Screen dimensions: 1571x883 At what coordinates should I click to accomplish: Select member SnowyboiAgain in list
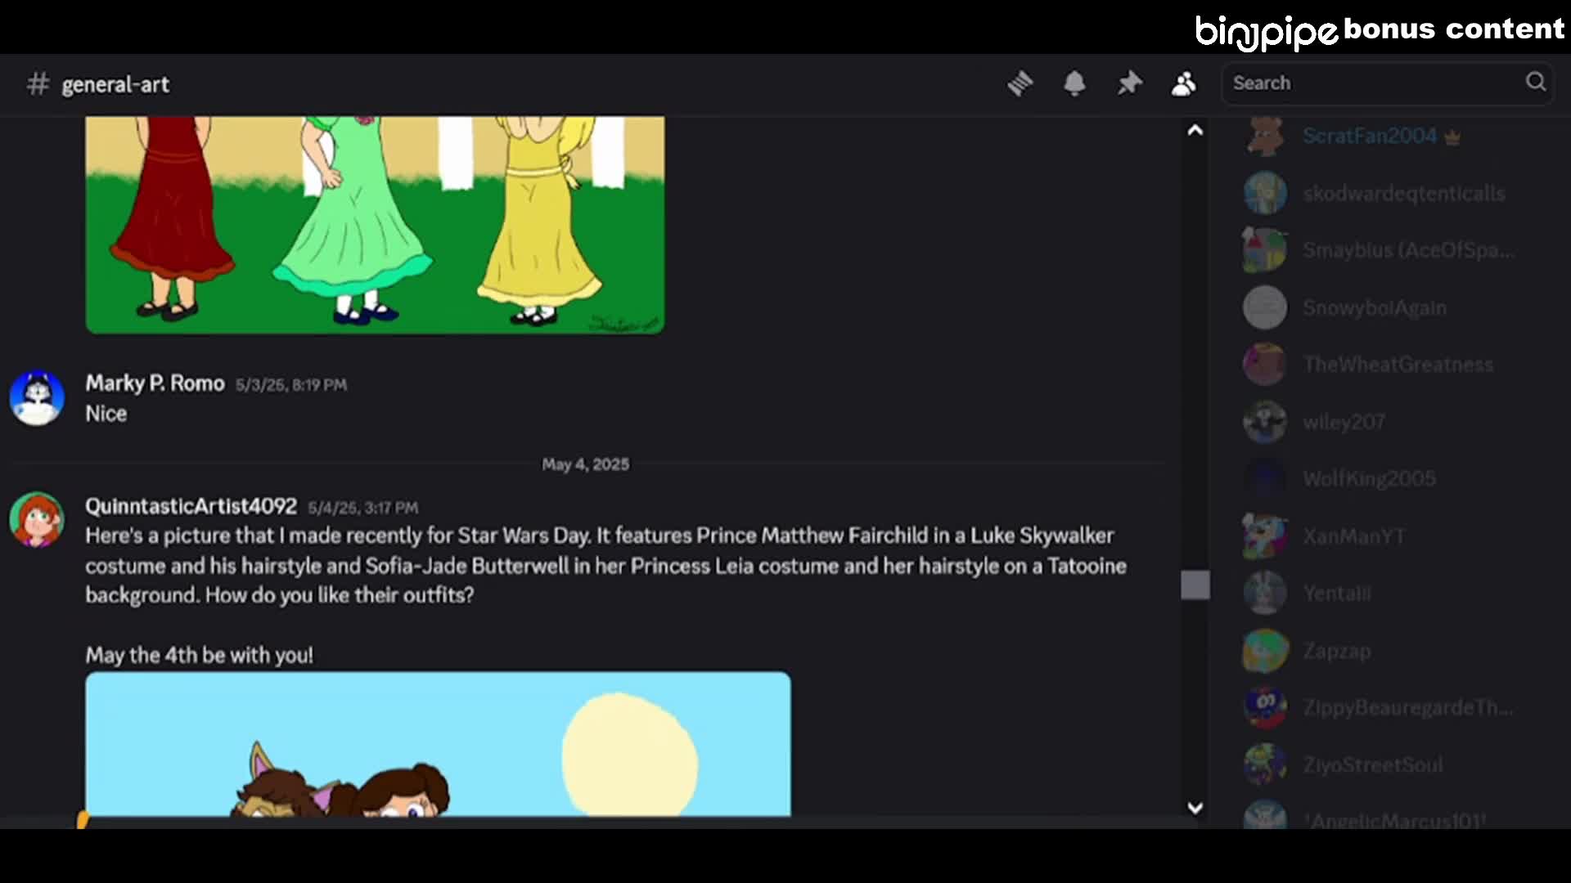coord(1374,308)
